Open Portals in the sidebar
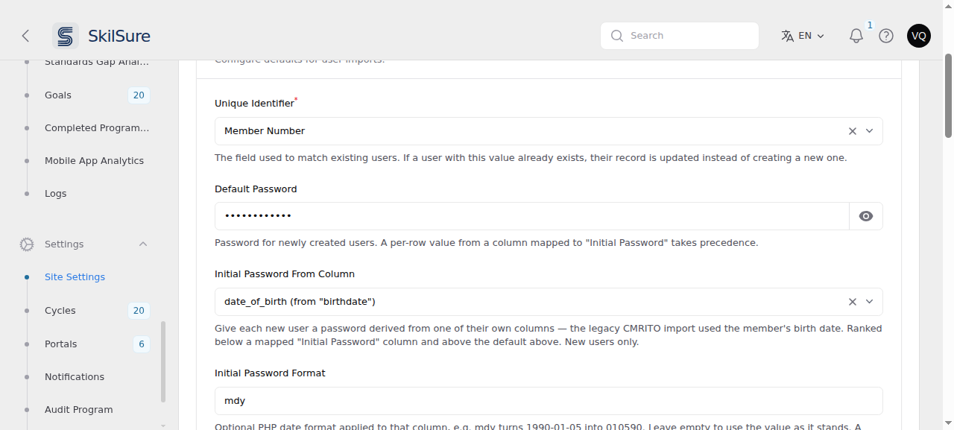954x430 pixels. (60, 344)
